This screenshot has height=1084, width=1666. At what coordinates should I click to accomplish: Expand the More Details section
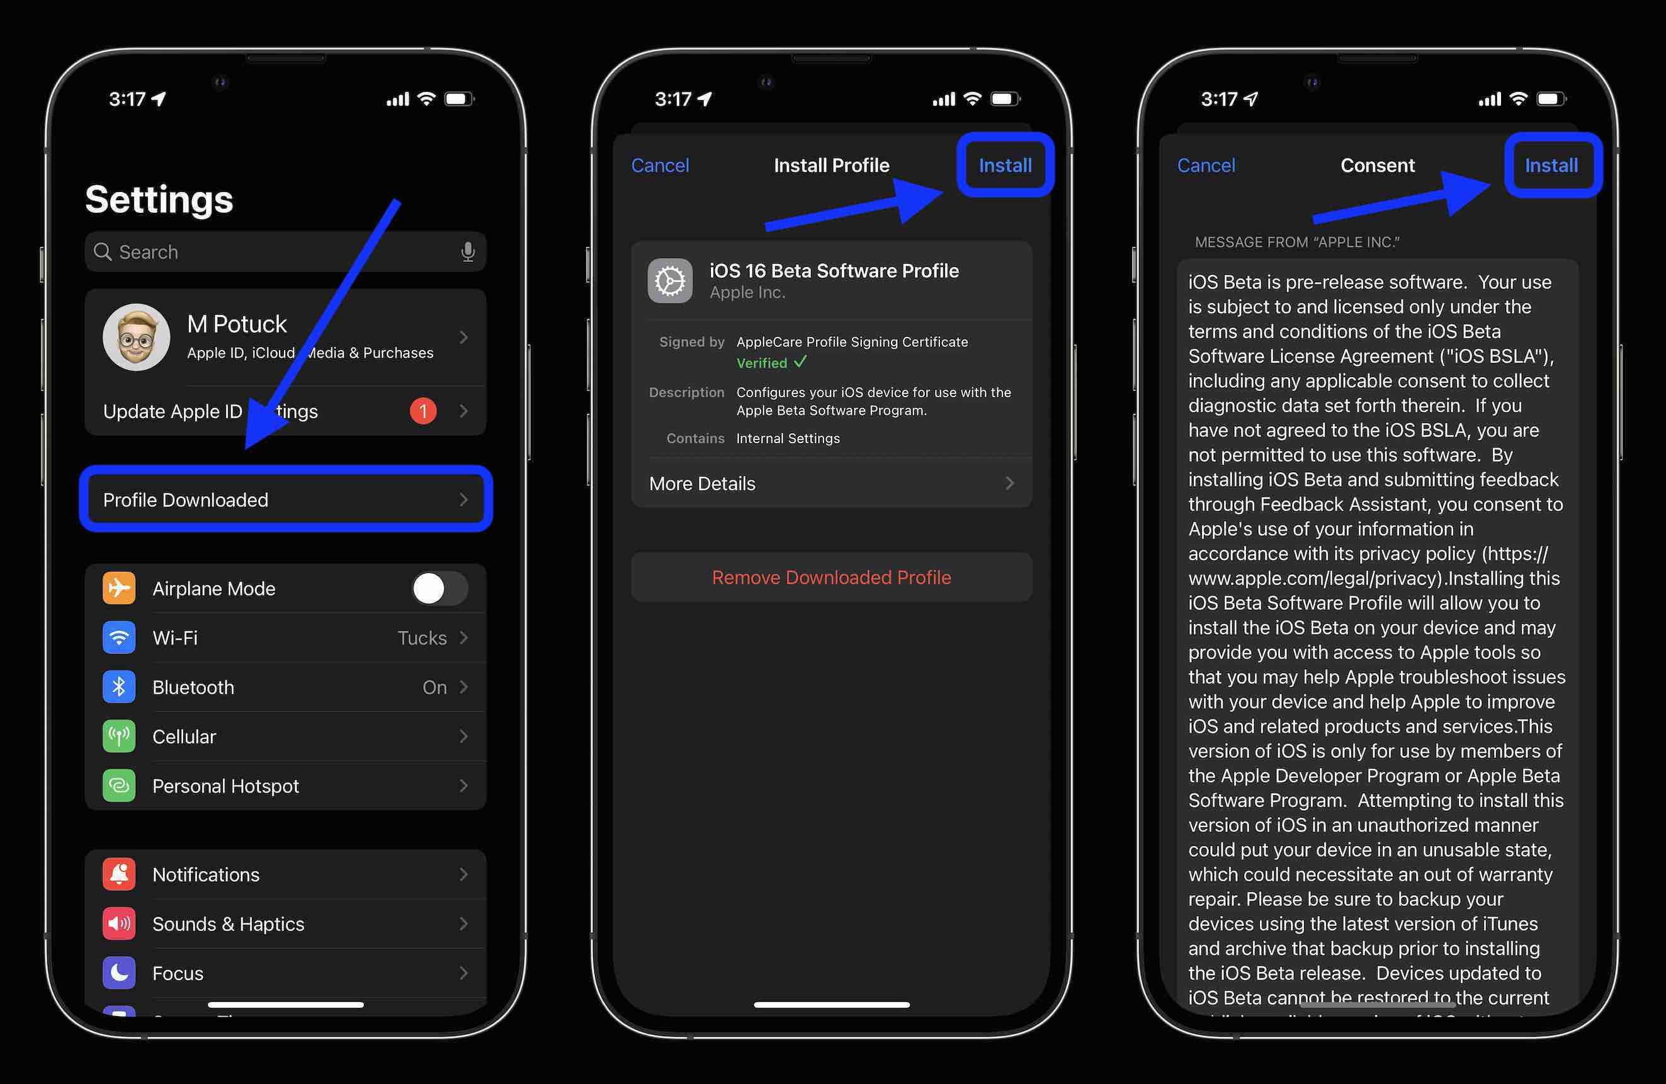click(x=832, y=482)
